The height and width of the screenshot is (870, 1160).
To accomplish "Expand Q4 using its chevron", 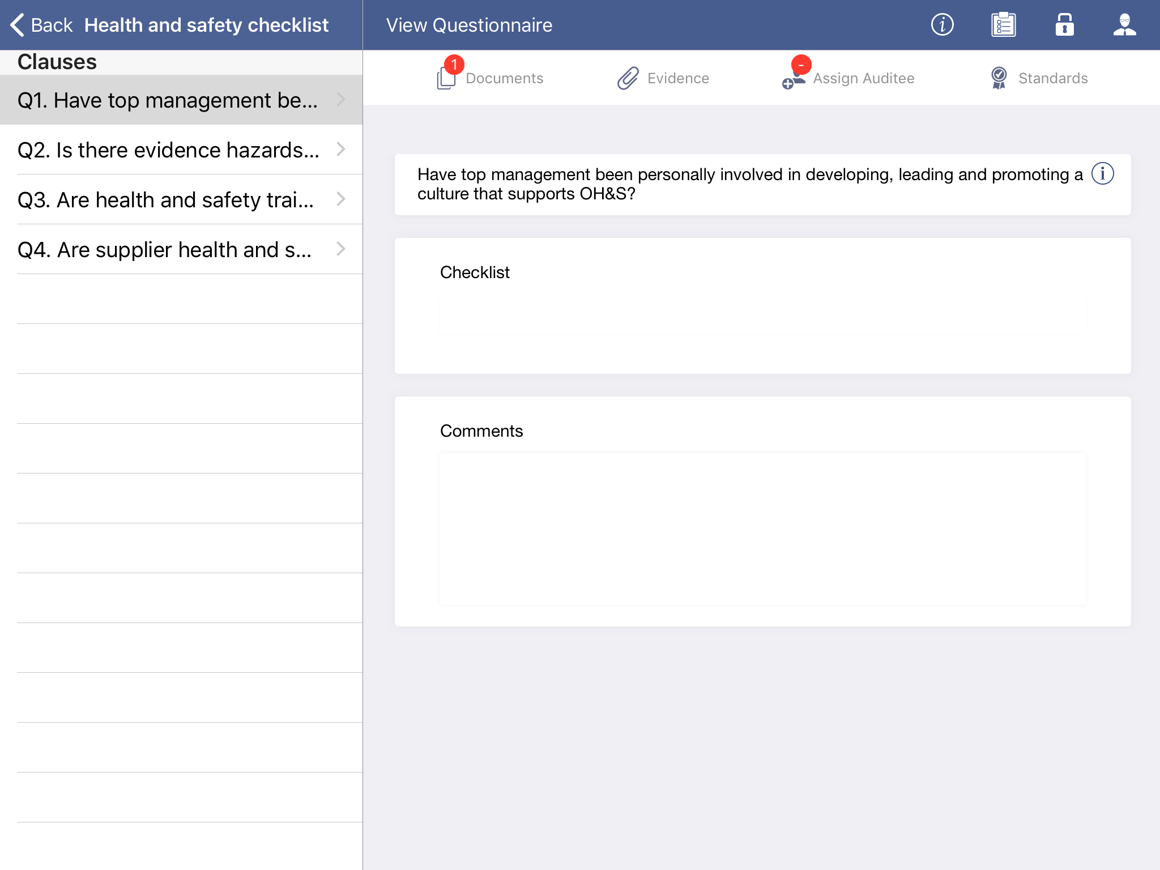I will (341, 249).
